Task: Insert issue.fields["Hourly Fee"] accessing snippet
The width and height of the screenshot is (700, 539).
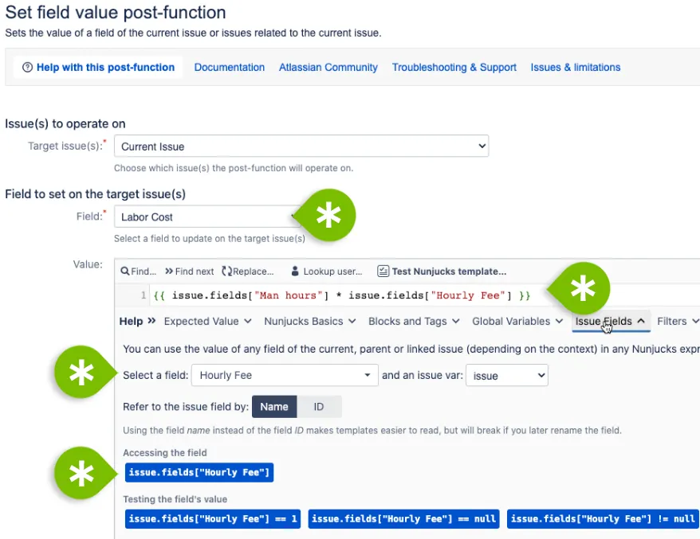Action: (x=199, y=472)
